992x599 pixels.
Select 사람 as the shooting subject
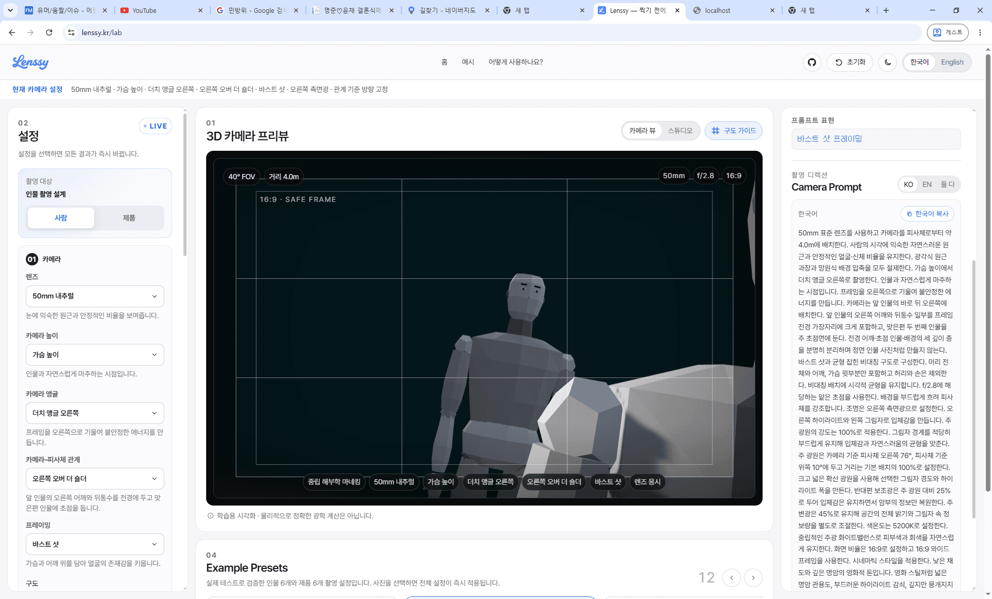coord(61,218)
